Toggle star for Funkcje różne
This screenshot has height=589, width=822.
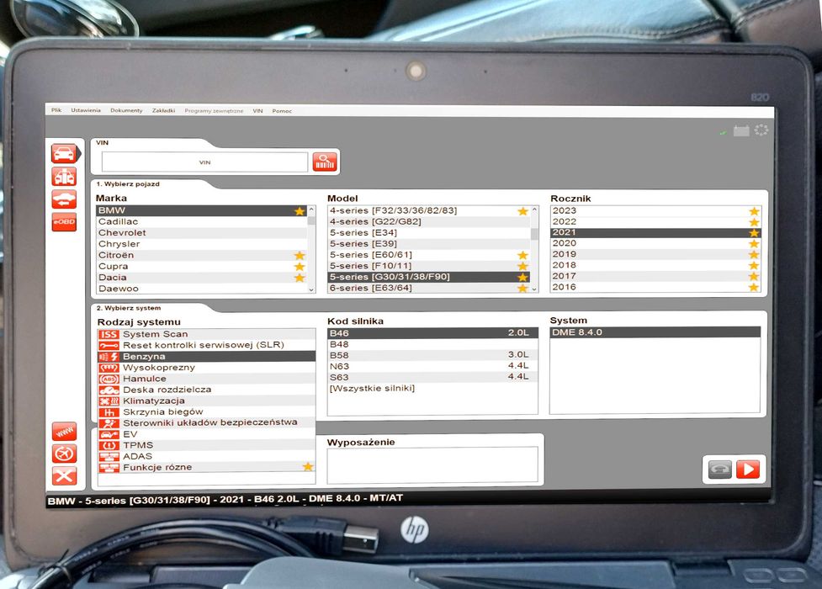click(x=308, y=466)
